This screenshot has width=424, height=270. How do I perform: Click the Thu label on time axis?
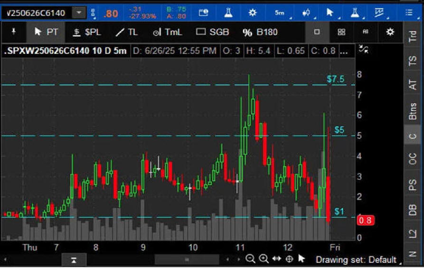click(30, 247)
